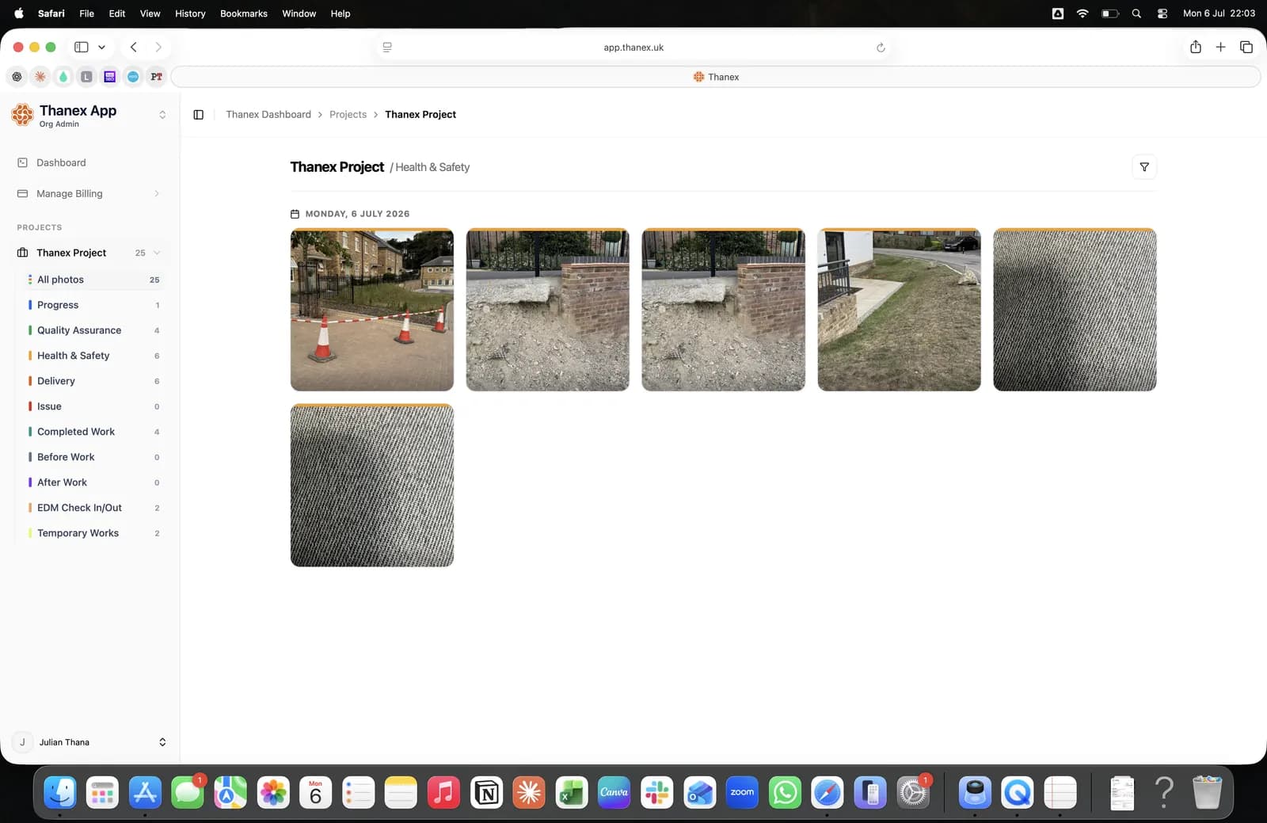Open the Edit menu

117,13
